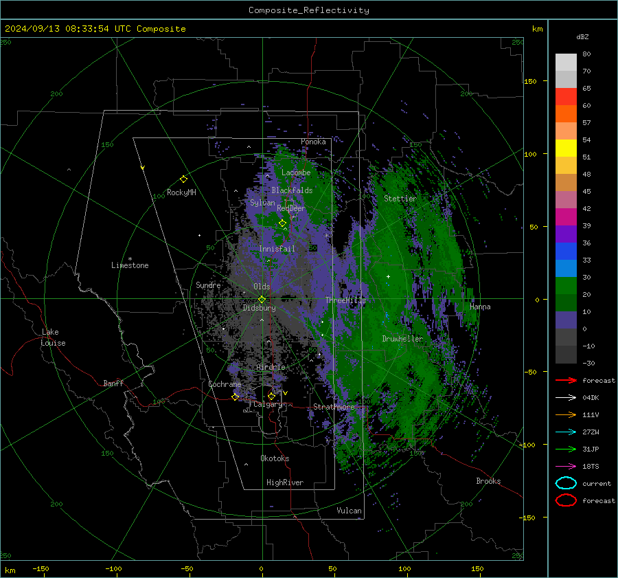The image size is (618, 578).
Task: Click the HighRiver label
Action: (285, 482)
